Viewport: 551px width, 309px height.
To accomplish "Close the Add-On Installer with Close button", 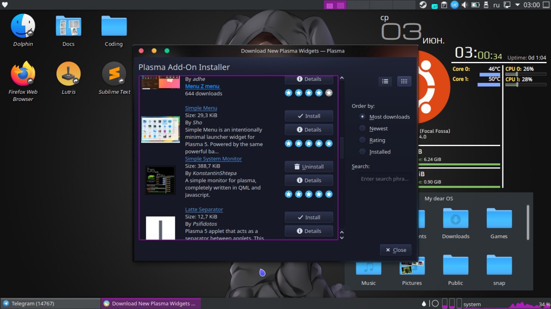I will tap(396, 250).
